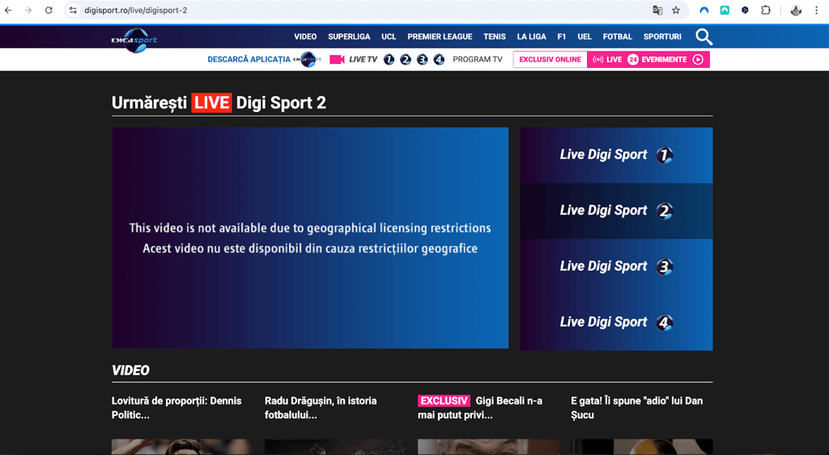Open the SUPERLIGA section
829x455 pixels.
coord(349,36)
